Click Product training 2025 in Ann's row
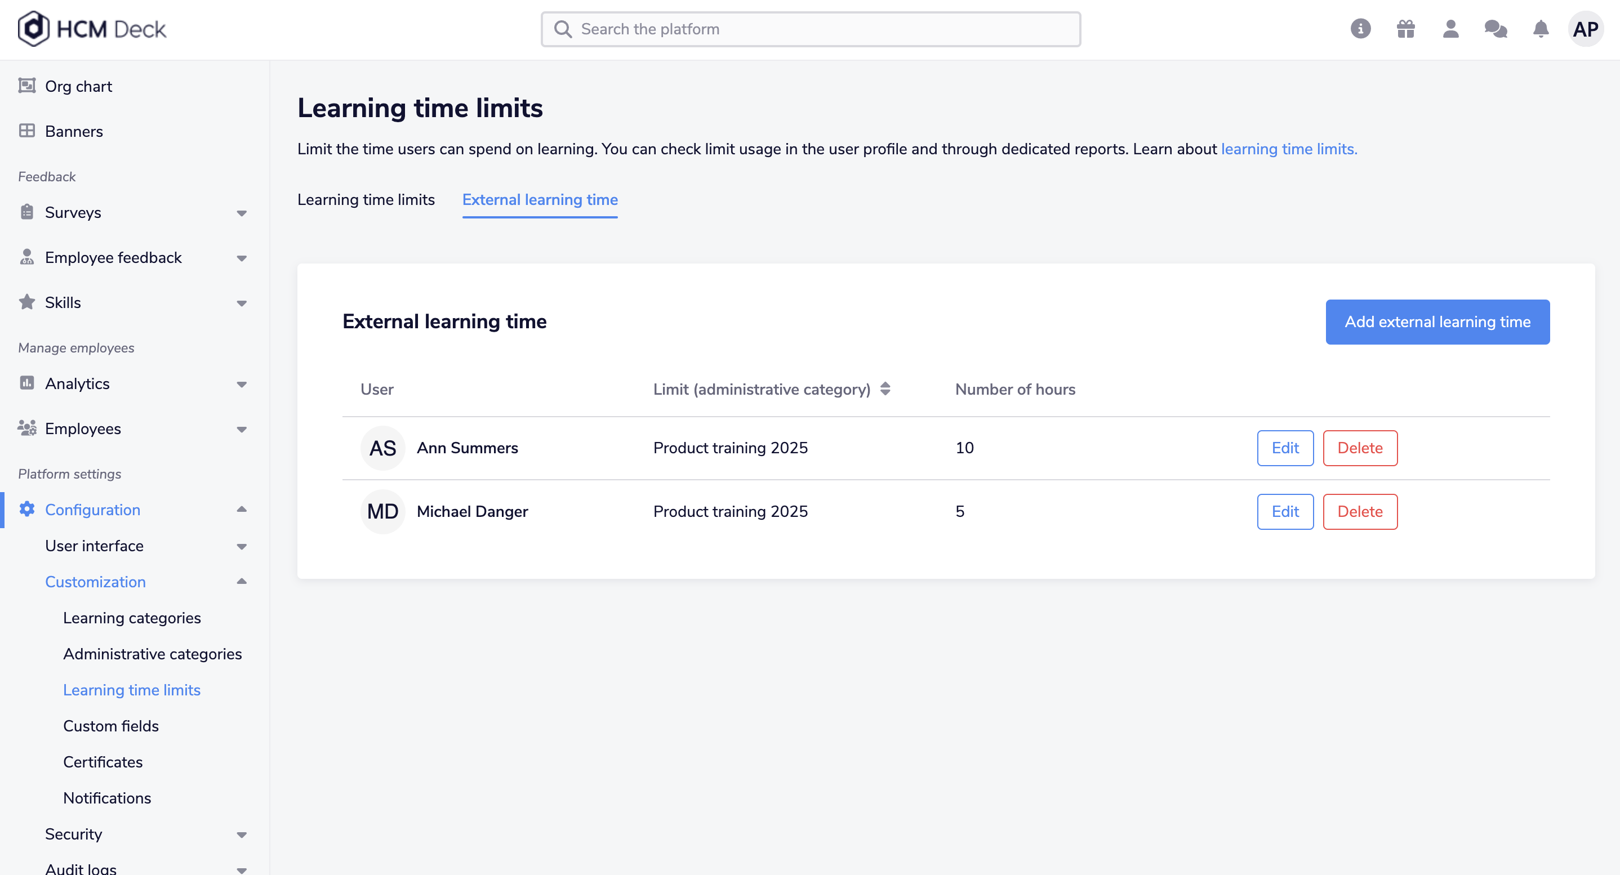Screen dimensions: 1620x875 [730, 448]
